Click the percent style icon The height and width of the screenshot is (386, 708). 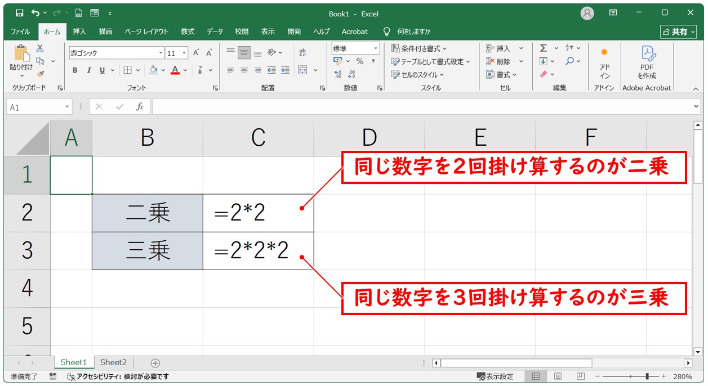359,61
